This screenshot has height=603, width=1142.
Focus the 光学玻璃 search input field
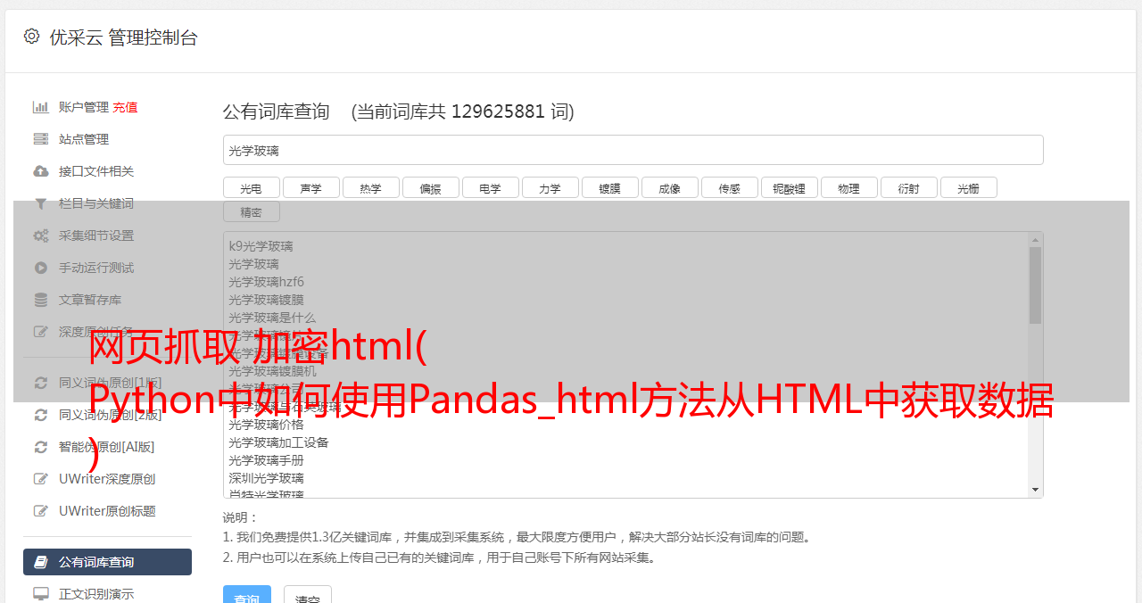coord(633,150)
